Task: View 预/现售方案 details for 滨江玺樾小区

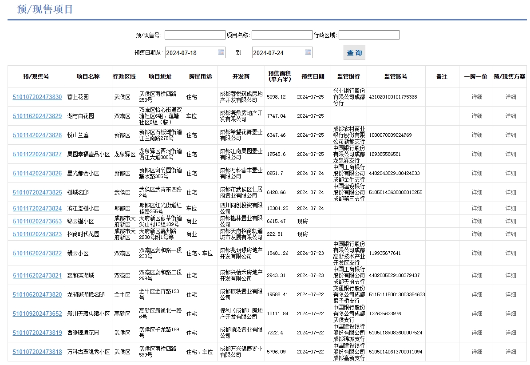Action: click(510, 208)
